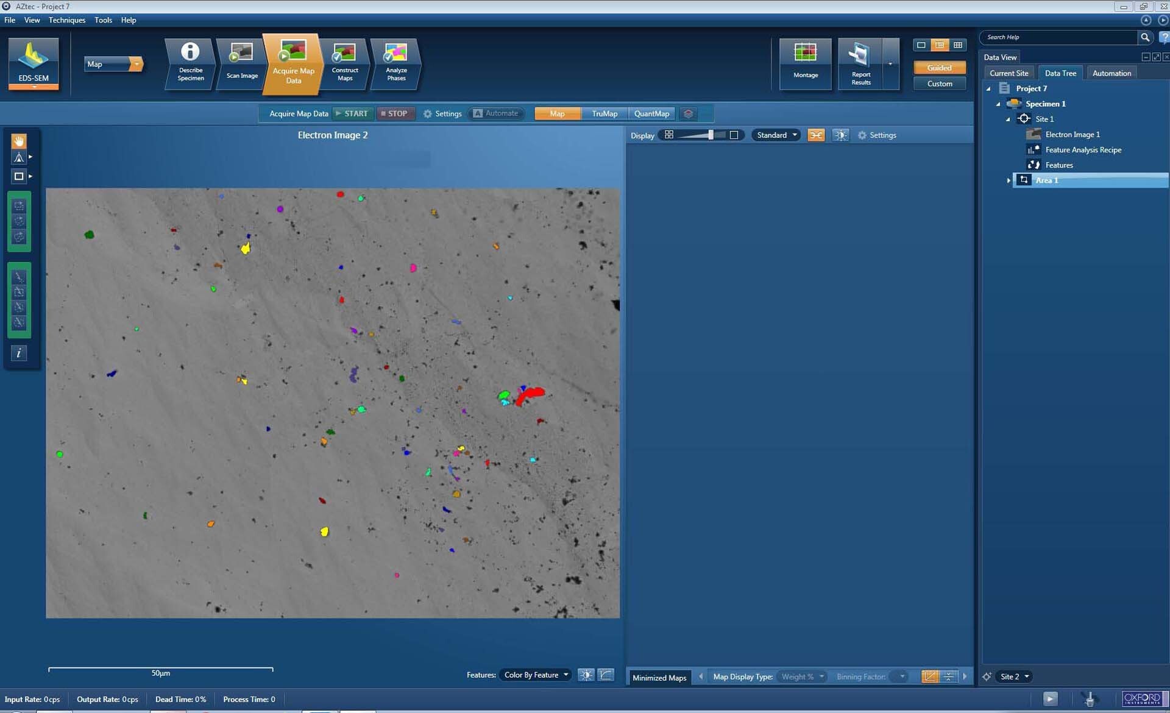
Task: Click the search magnifier icon
Action: [x=1145, y=37]
